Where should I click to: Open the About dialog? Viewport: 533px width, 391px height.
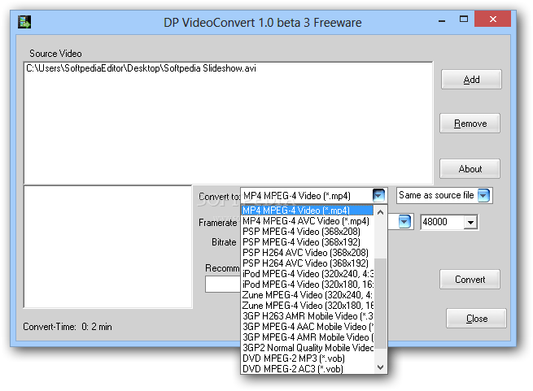coord(470,169)
